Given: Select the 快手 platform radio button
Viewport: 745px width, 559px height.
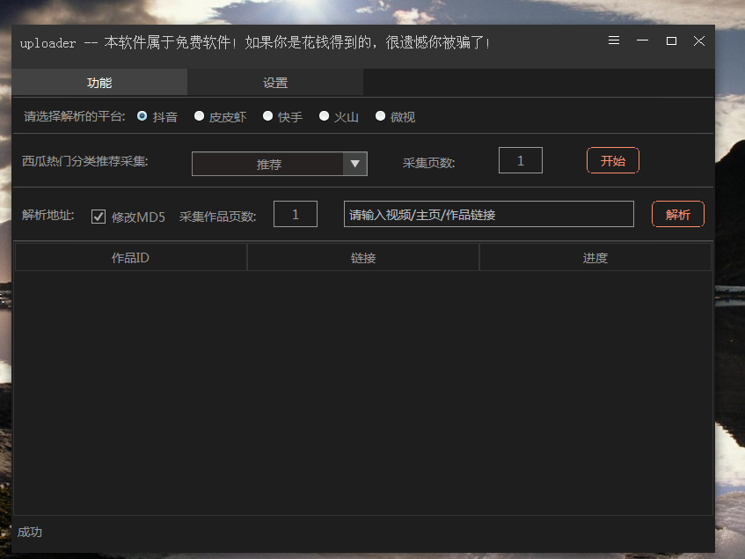Looking at the screenshot, I should pyautogui.click(x=268, y=116).
